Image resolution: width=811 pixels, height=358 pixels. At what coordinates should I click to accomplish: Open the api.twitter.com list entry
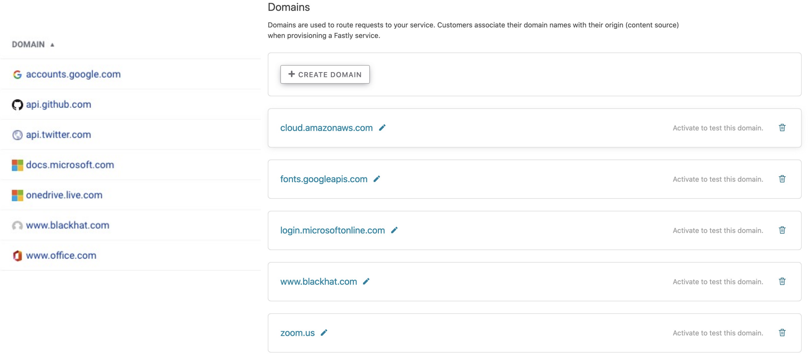coord(58,134)
